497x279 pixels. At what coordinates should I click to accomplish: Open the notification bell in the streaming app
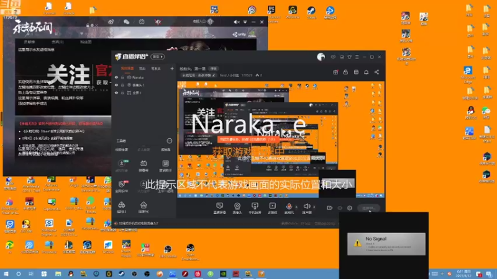click(x=366, y=72)
